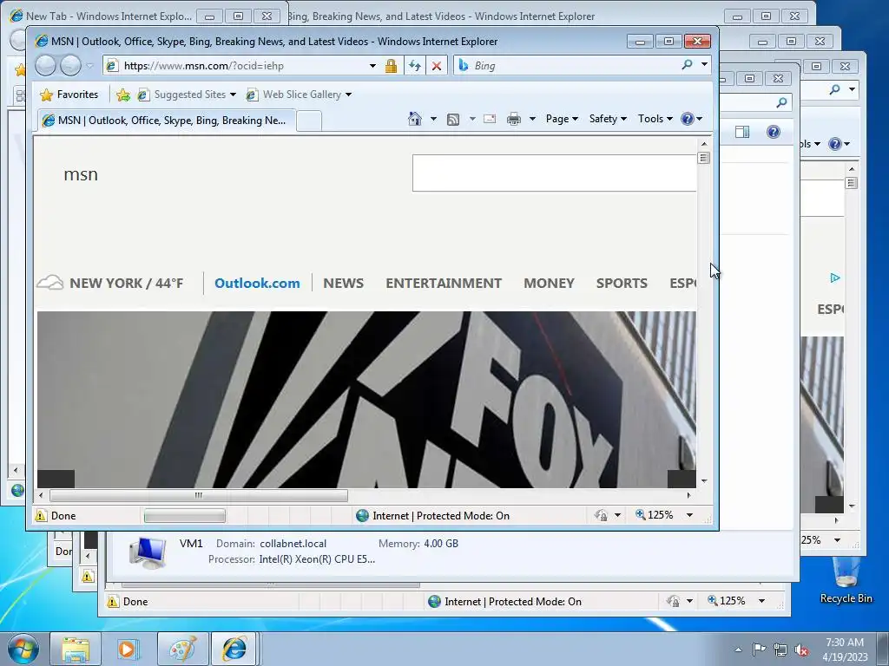Expand recent pages dropdown next to Forward
The image size is (889, 666).
pos(89,66)
